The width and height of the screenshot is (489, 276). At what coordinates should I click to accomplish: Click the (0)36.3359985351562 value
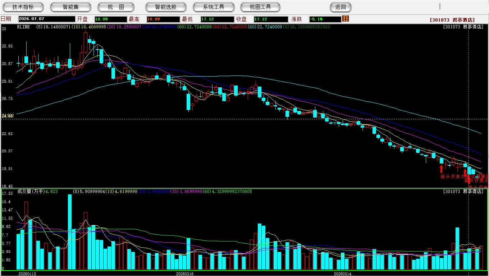pyautogui.click(x=306, y=27)
